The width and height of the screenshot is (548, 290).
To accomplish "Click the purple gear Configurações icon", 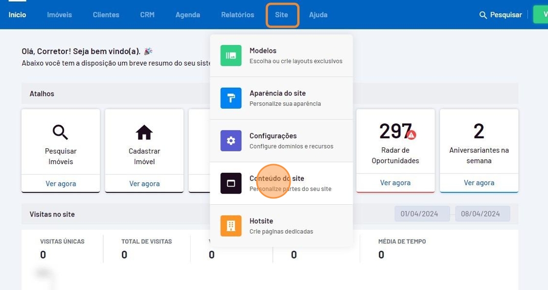I will tap(230, 141).
